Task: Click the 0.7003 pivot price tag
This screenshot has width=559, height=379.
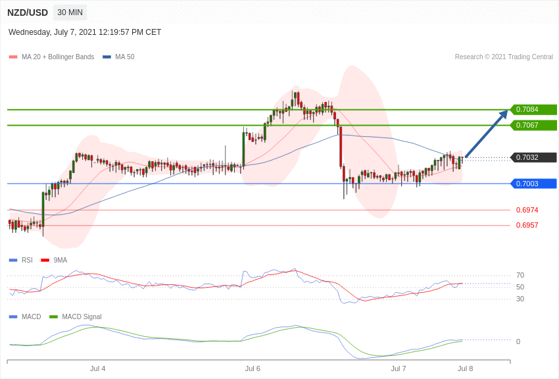Action: [533, 184]
